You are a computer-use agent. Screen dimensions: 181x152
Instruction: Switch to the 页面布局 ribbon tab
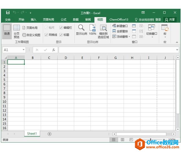point(48,20)
